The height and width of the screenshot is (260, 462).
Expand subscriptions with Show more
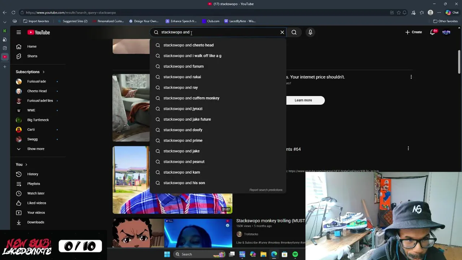pos(36,149)
